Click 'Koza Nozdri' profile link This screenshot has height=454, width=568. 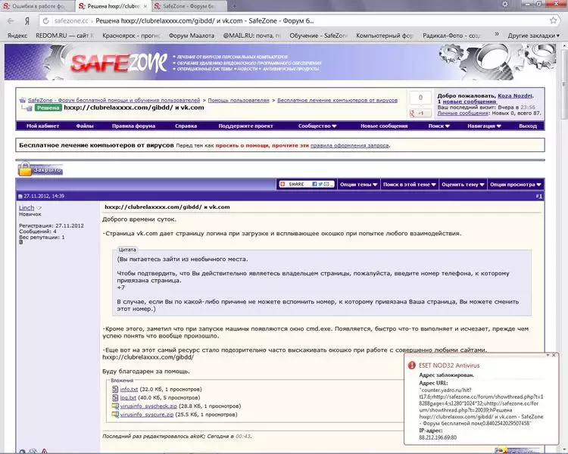[515, 96]
